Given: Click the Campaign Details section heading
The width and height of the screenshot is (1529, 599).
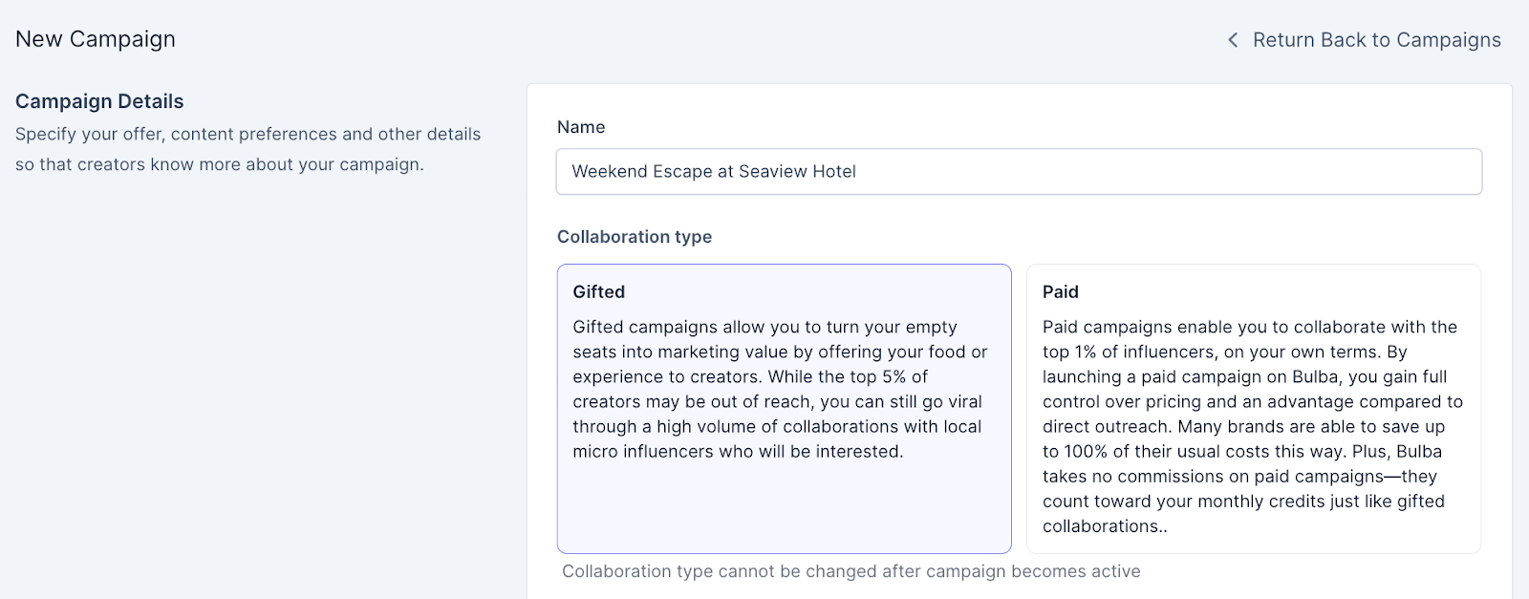Looking at the screenshot, I should [x=99, y=101].
